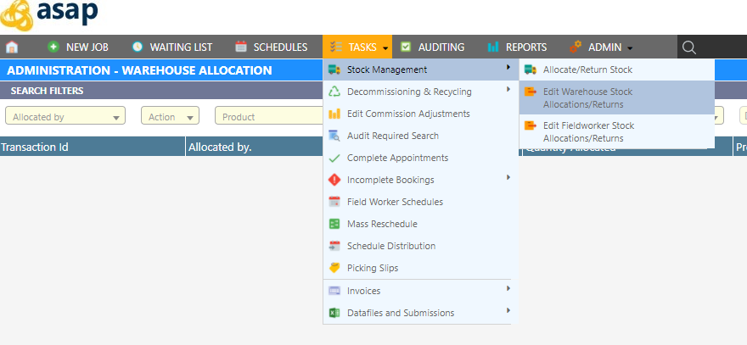The width and height of the screenshot is (747, 345).
Task: Click the Admin gear icon
Action: [x=576, y=47]
